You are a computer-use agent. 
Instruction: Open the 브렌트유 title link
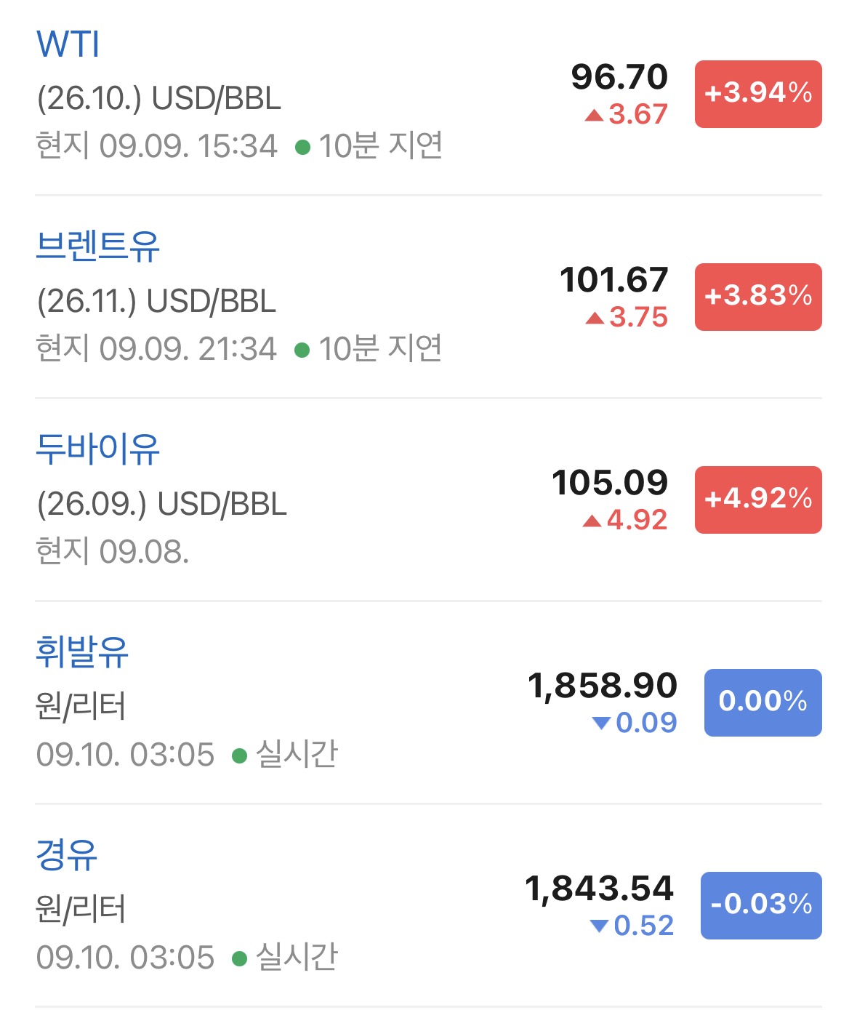[x=97, y=246]
